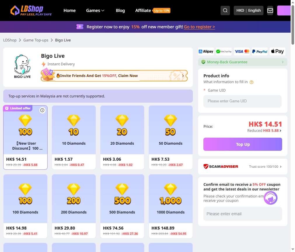Click the WeChat Pay icon
This screenshot has height=252, width=295.
pos(224,51)
